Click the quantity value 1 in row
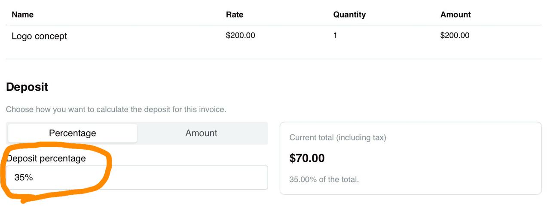Screen dimensions: 550x208 335,36
